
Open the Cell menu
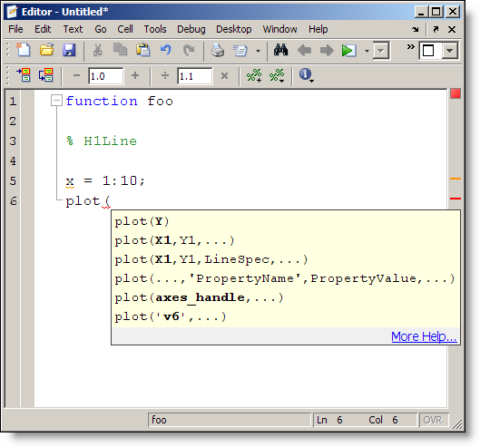(x=125, y=29)
